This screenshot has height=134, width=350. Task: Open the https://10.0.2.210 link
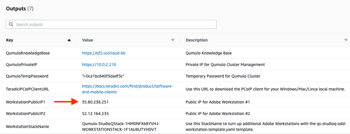coord(99,65)
